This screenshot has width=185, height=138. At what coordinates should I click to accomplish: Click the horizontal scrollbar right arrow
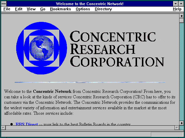(177, 128)
